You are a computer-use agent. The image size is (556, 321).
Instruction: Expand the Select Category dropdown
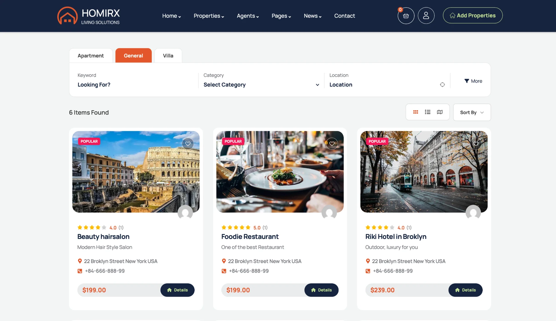[x=261, y=85]
